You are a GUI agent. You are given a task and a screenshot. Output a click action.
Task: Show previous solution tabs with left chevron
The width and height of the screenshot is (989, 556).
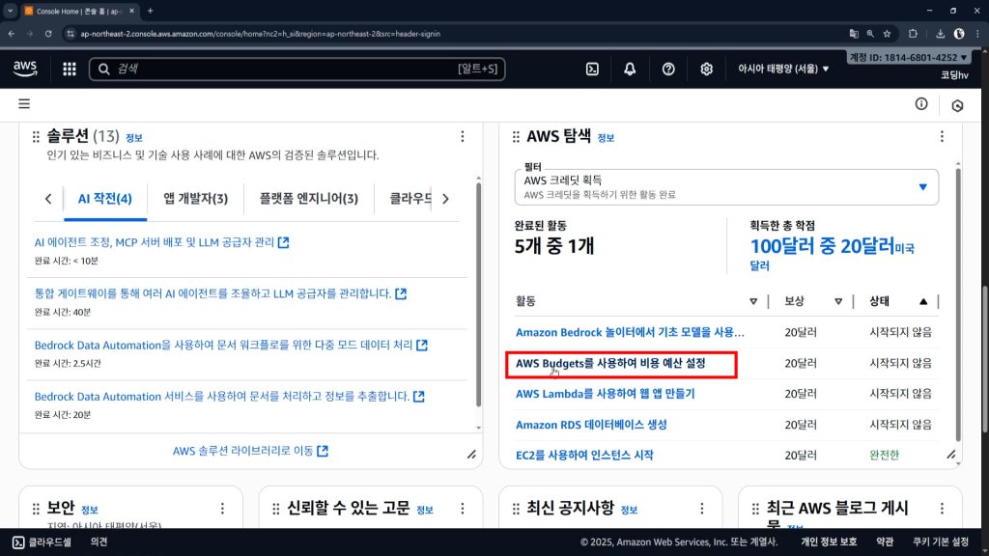[48, 199]
